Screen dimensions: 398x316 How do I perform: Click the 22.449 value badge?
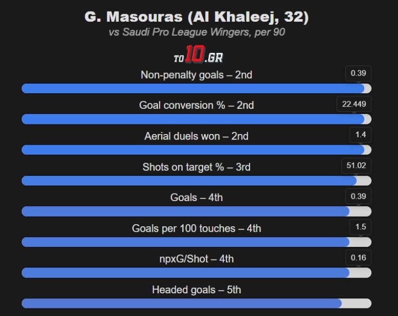pos(354,104)
